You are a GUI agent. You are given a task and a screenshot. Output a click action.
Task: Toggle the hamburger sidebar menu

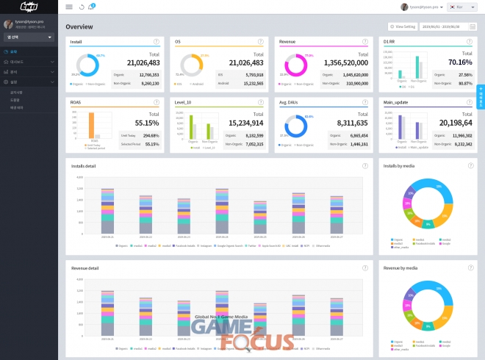pos(69,7)
